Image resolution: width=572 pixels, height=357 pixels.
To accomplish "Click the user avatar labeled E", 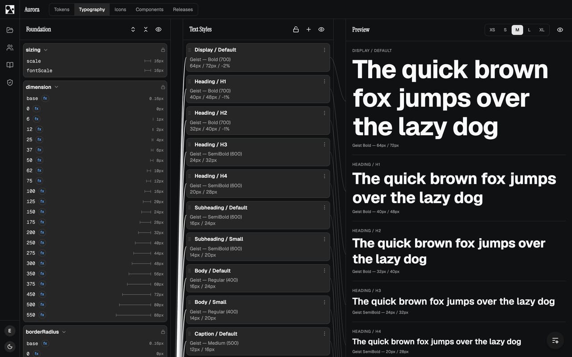I will click(x=10, y=331).
